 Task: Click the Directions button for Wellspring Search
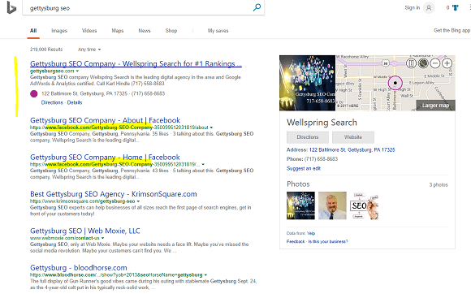click(x=308, y=137)
